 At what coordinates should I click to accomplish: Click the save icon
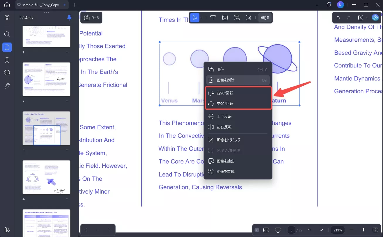click(361, 18)
